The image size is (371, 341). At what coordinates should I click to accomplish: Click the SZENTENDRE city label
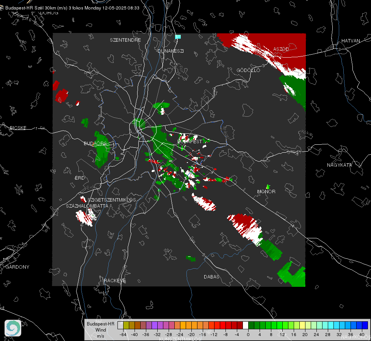click(x=125, y=40)
